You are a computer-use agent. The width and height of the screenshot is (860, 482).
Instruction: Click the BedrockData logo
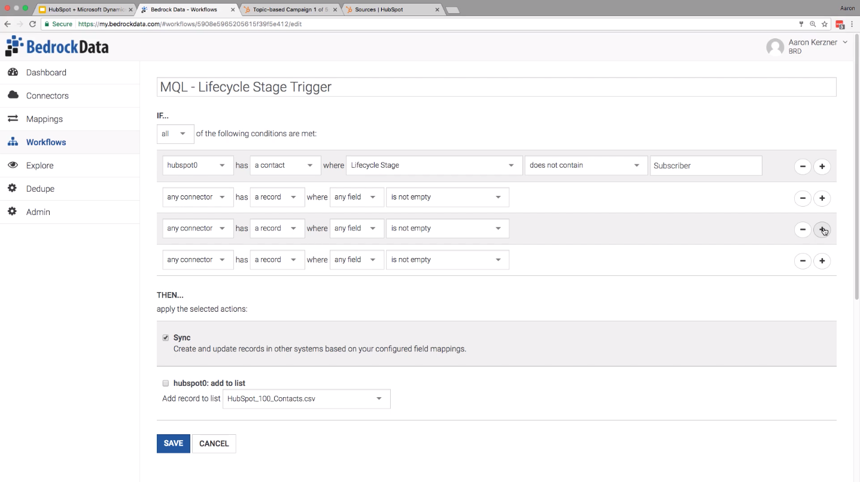(57, 47)
